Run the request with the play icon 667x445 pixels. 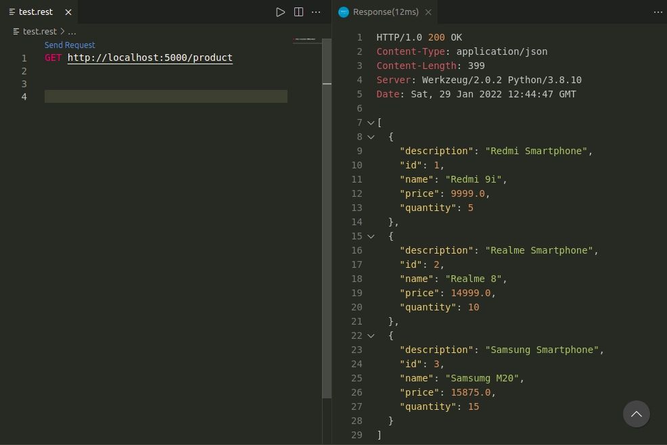point(280,12)
